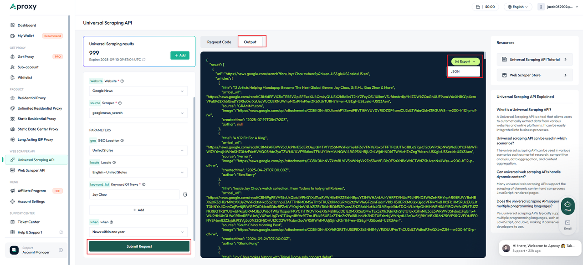Click the Universal Scraping API page title
The image size is (583, 265).
pos(107,23)
